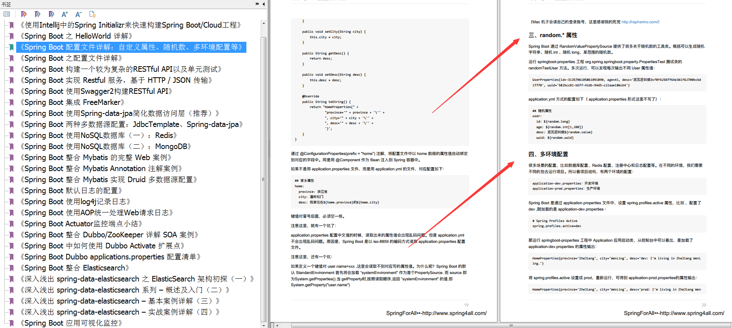732x328 pixels.
Task: Open bookmark spring-data-elasticsearch – 基本案例详解(三)
Action: 120,301
